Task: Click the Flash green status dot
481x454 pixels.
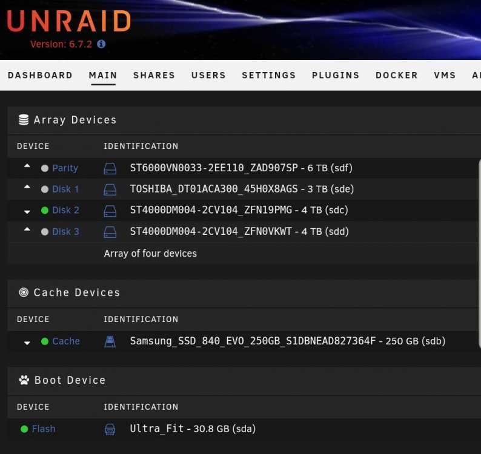Action: click(24, 429)
